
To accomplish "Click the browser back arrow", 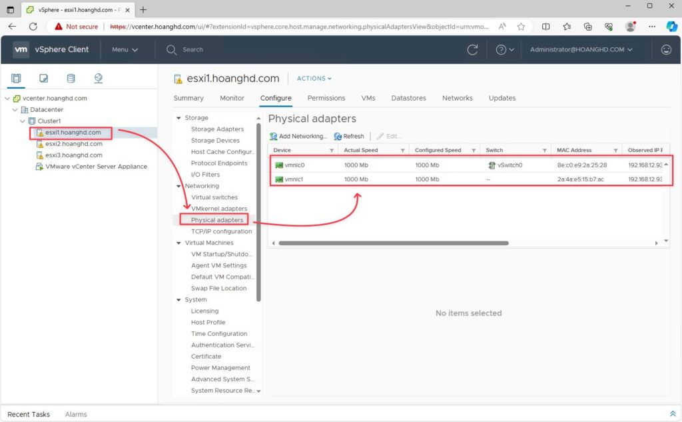I will [x=12, y=27].
